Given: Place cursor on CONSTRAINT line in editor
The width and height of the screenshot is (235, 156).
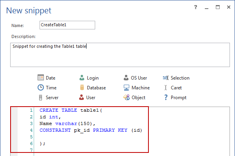Looking at the screenshot, I should coord(91,130).
